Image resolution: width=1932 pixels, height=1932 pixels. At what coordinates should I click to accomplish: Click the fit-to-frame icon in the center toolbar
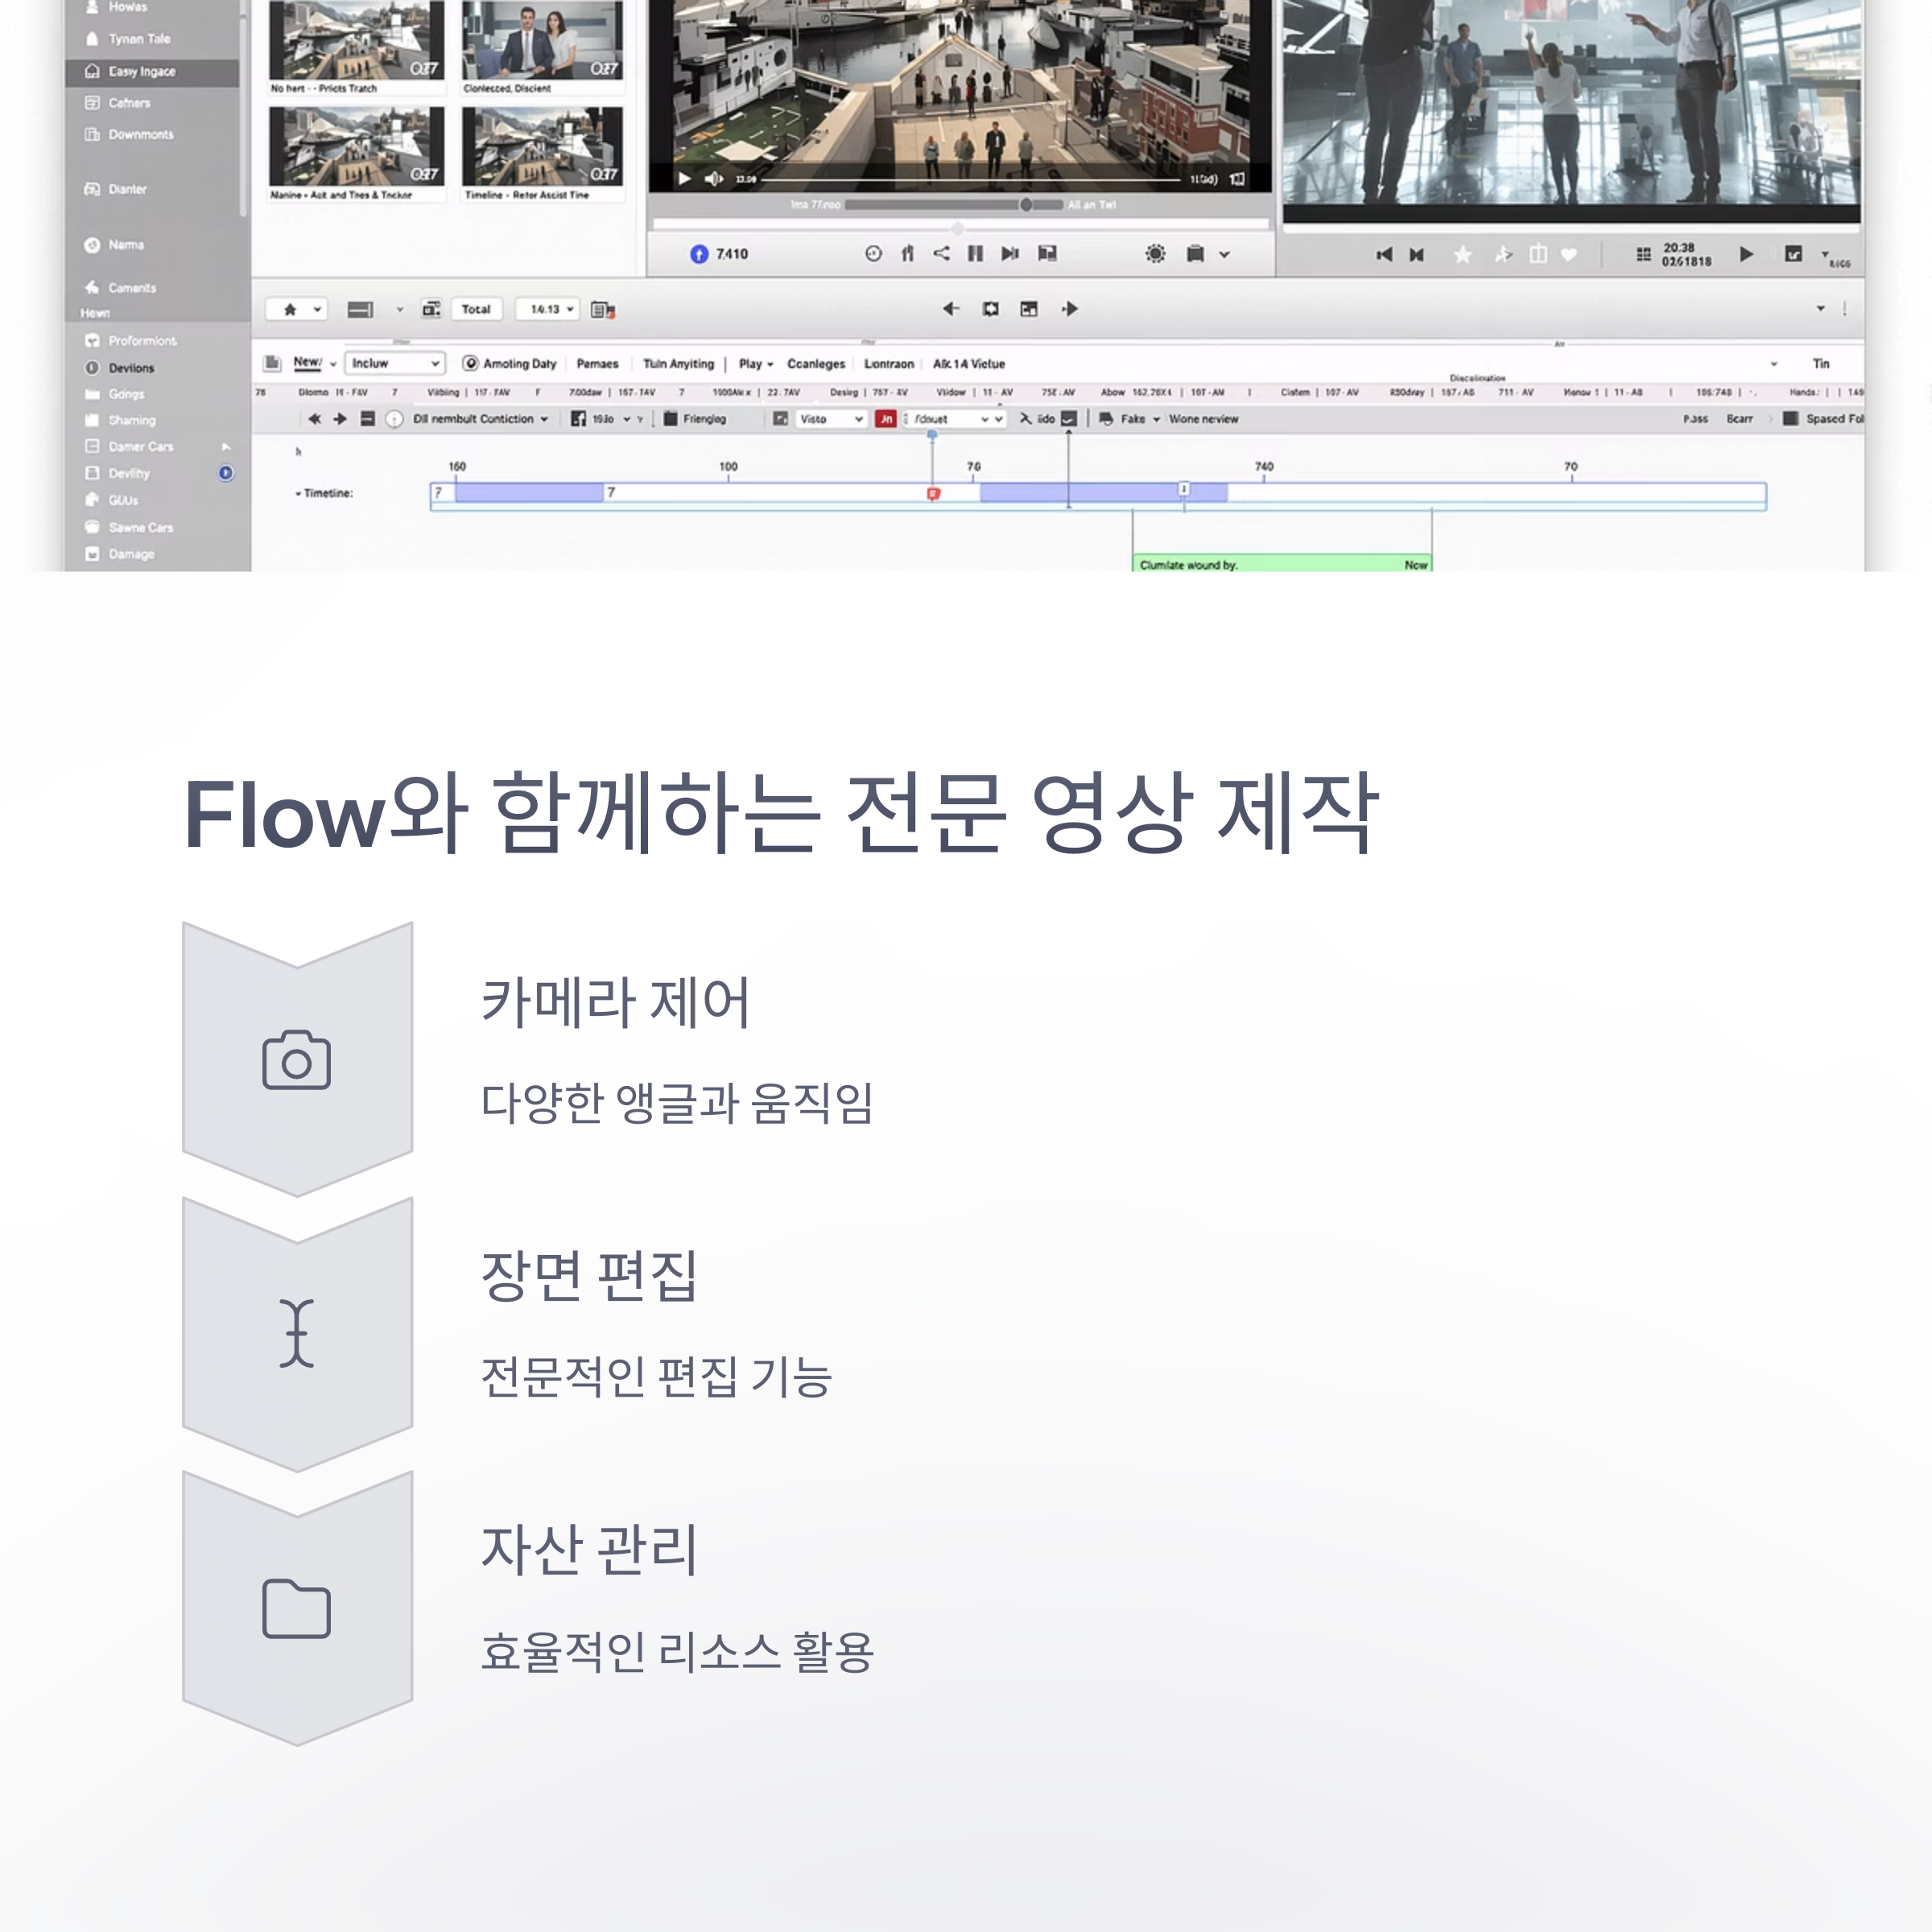pyautogui.click(x=990, y=309)
